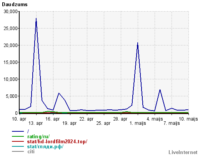The height and width of the screenshot is (156, 200).
Task: Click the Daudzums chart title
Action: click(15, 5)
